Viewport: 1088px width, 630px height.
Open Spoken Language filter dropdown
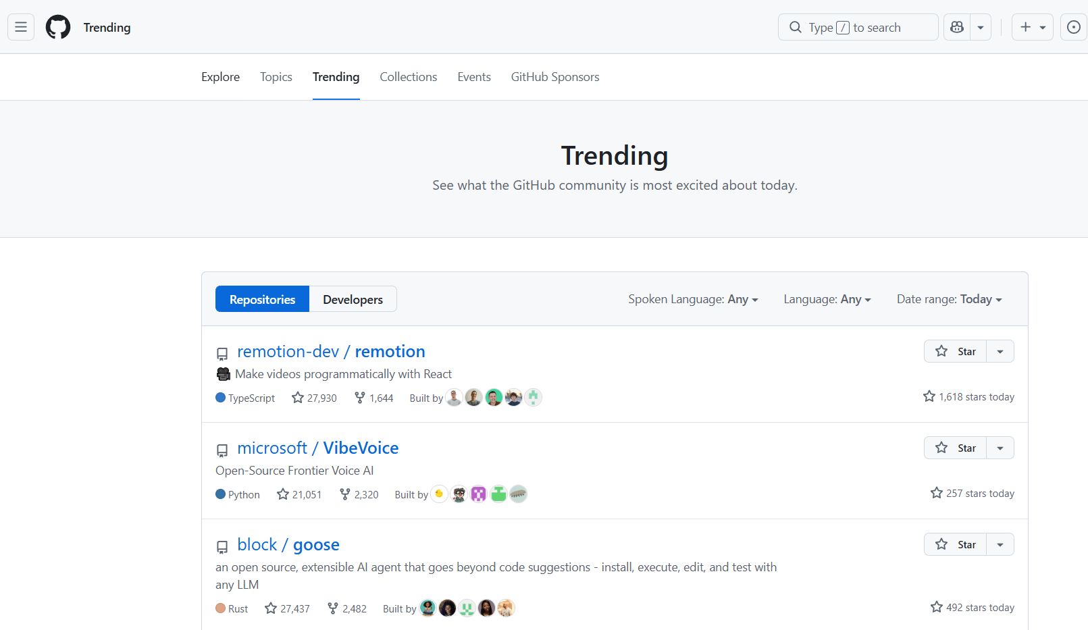pyautogui.click(x=693, y=299)
